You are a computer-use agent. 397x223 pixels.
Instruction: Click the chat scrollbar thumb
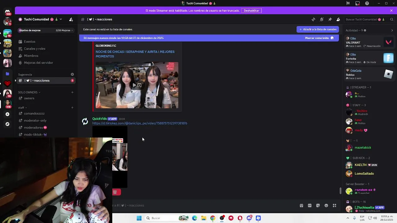[x=341, y=191]
